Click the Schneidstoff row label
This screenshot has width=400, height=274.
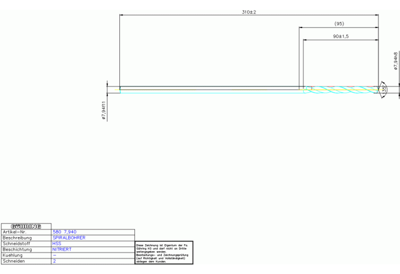16,244
